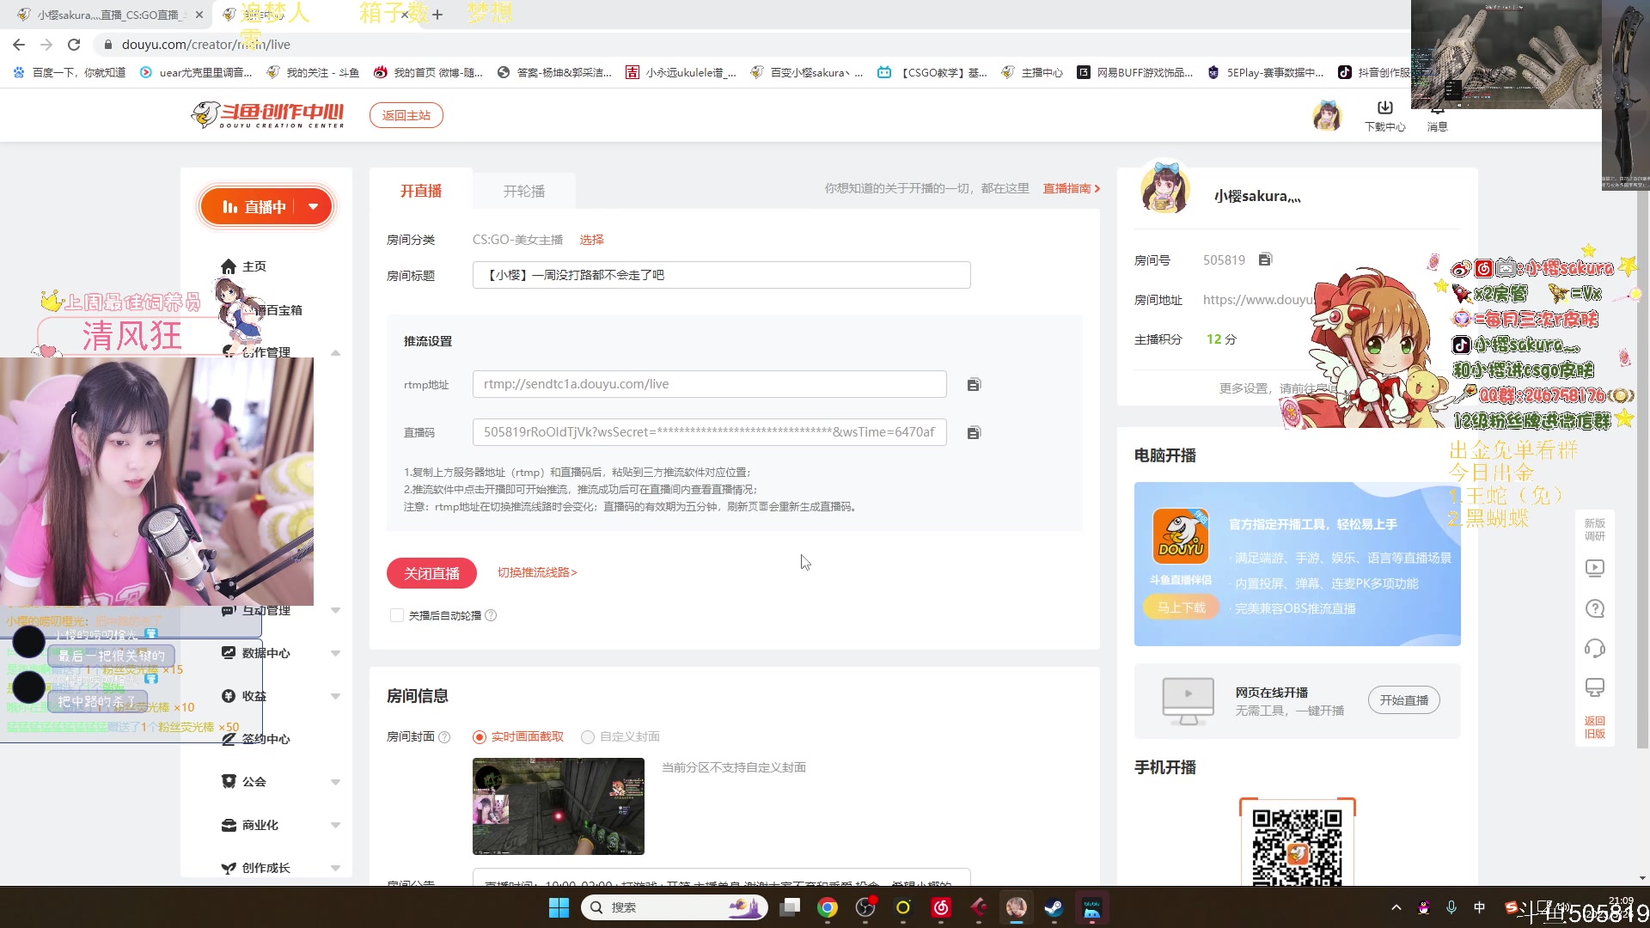Copy room number 505819 icon

click(x=1265, y=259)
